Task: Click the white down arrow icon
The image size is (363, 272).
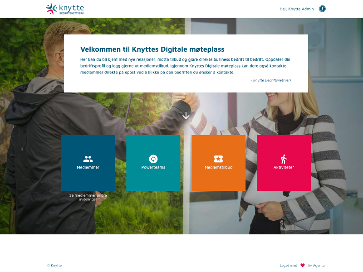Action: pyautogui.click(x=186, y=116)
